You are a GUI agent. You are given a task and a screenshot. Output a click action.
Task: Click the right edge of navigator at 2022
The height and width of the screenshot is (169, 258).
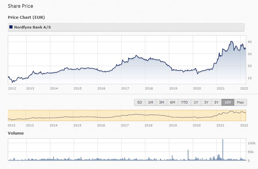click(246, 115)
